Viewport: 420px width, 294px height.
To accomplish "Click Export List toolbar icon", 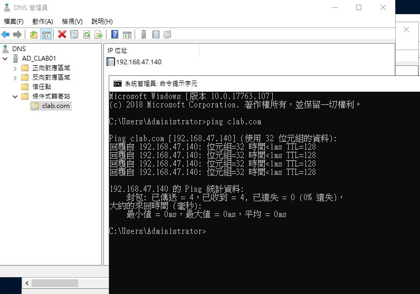I will point(99,34).
